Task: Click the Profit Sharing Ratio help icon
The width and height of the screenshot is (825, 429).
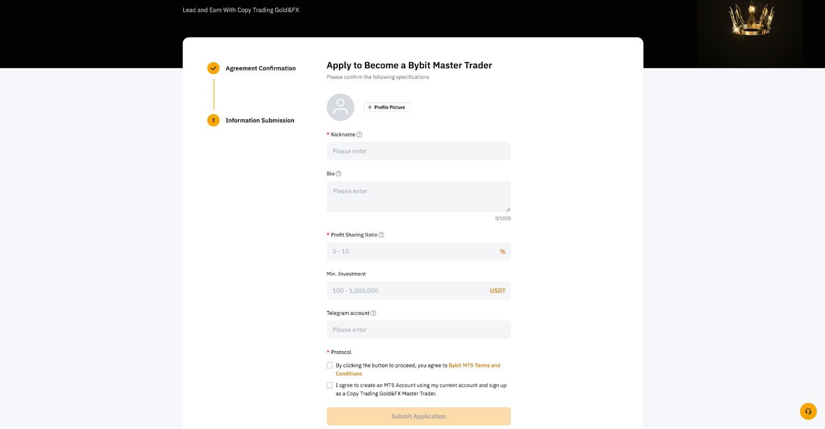Action: pyautogui.click(x=382, y=235)
